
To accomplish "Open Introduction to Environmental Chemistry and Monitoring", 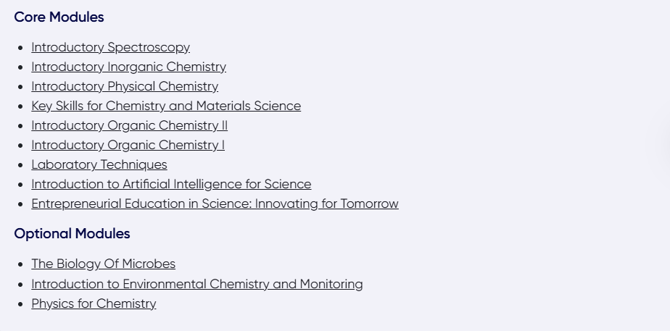I will click(x=197, y=284).
